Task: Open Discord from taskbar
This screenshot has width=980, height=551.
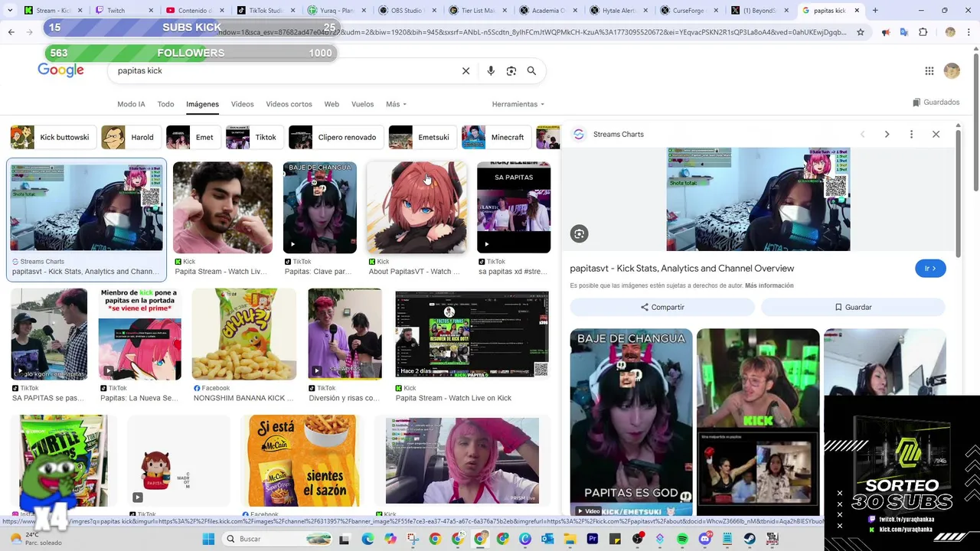Action: coord(704,539)
